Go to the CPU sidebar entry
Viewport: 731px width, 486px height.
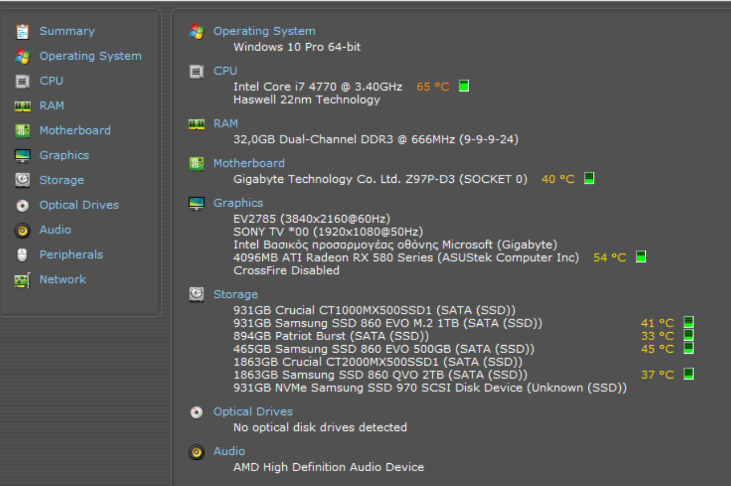[x=51, y=81]
